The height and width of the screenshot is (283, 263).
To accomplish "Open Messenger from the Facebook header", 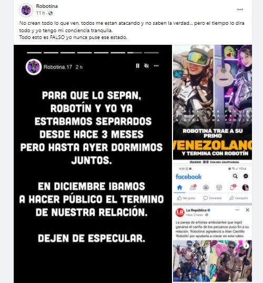I will click(246, 176).
